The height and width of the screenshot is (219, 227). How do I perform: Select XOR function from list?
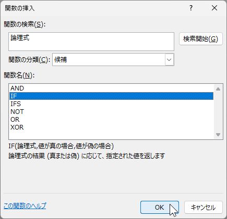click(111, 127)
